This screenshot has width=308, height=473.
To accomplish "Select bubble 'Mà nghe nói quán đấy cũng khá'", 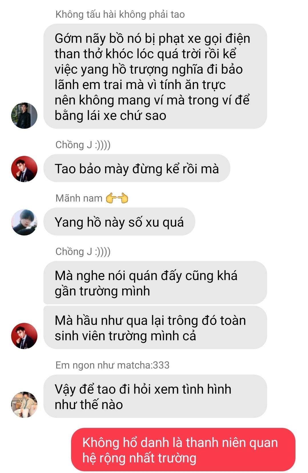I will coord(155,283).
